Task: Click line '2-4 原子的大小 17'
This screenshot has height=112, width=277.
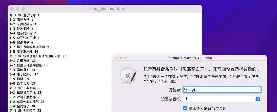Action: click(x=24, y=74)
